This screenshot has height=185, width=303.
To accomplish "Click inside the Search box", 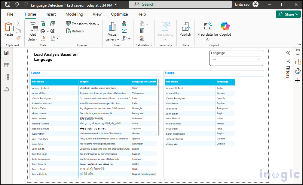I will [x=180, y=4].
